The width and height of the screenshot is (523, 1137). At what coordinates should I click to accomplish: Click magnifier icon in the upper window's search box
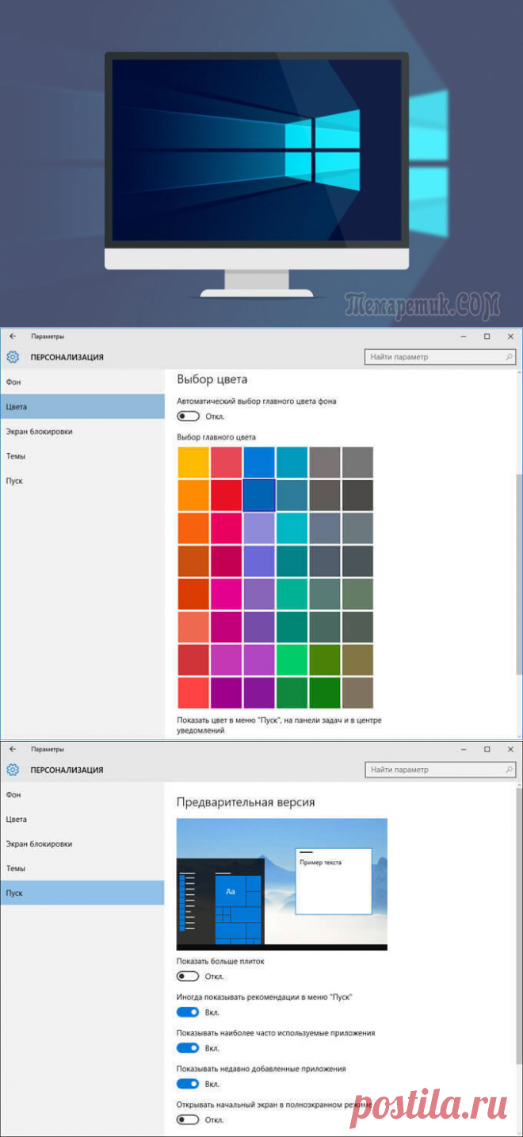509,357
